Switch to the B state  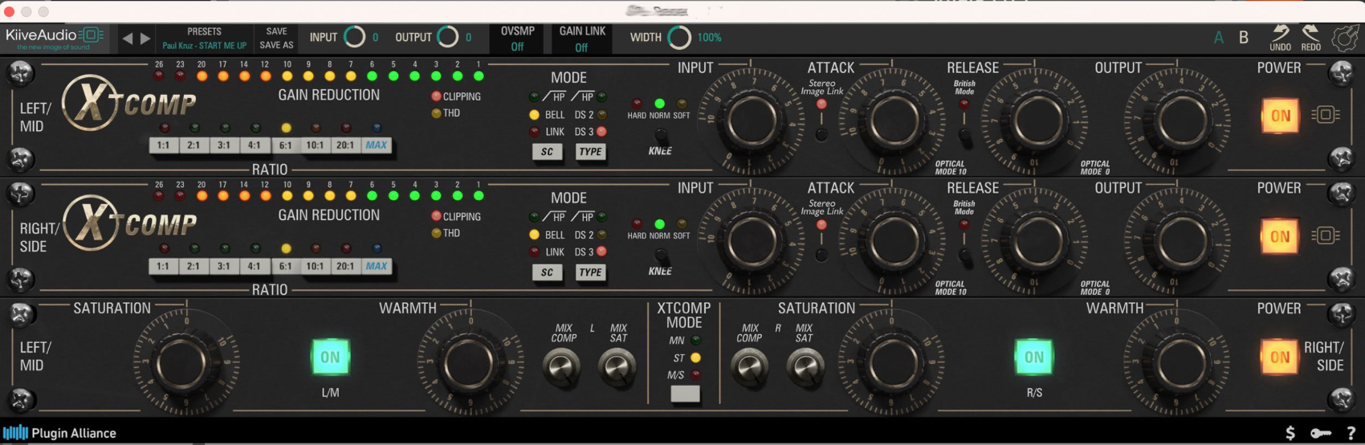tap(1243, 38)
